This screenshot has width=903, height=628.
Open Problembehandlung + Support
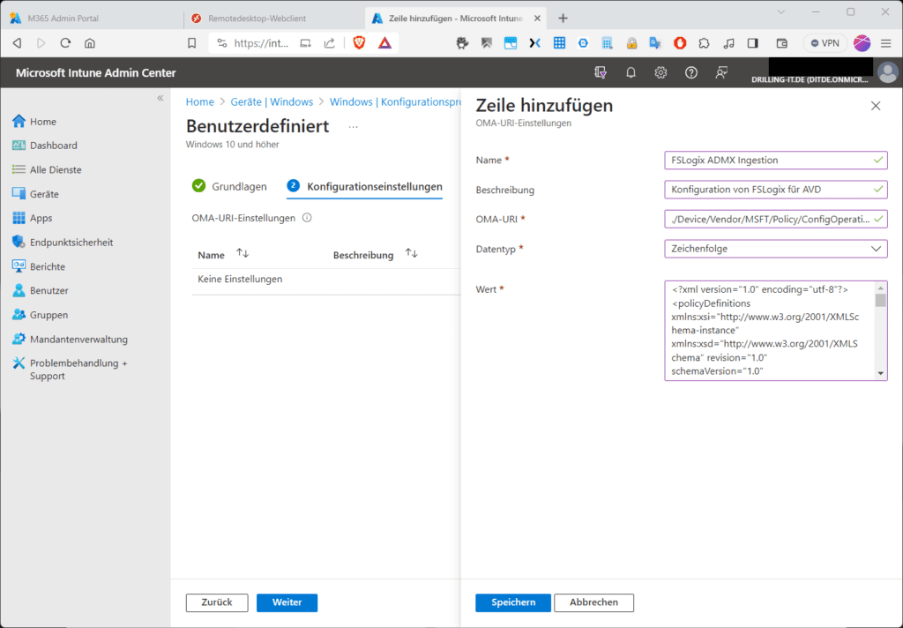[x=71, y=370]
